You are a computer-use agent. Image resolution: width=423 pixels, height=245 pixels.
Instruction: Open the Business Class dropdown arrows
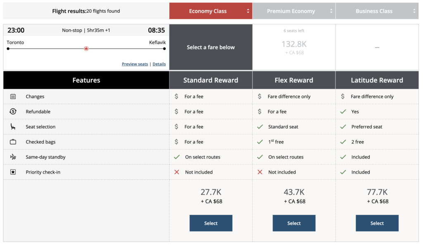[x=414, y=11]
